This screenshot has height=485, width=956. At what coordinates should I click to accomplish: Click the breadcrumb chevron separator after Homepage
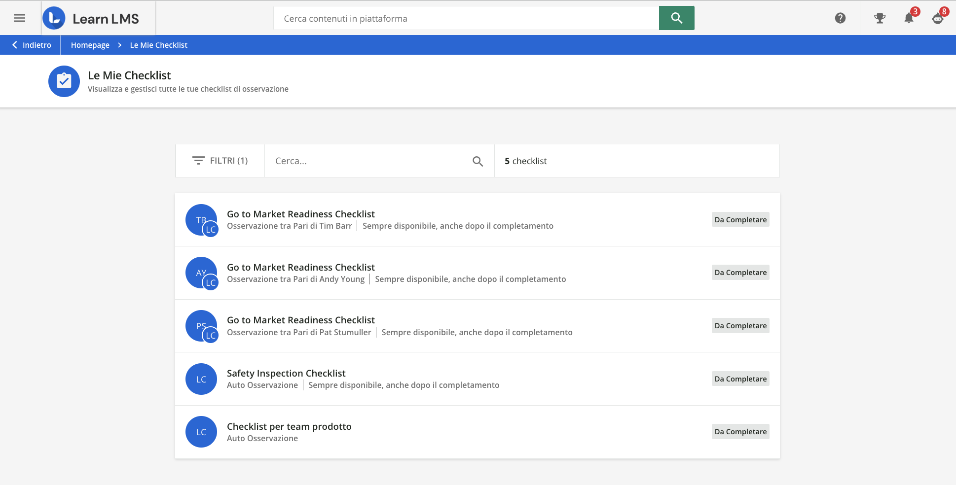point(120,45)
